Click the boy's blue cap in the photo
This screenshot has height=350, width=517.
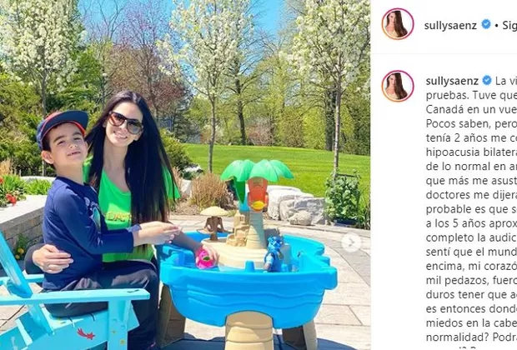[x=62, y=124]
